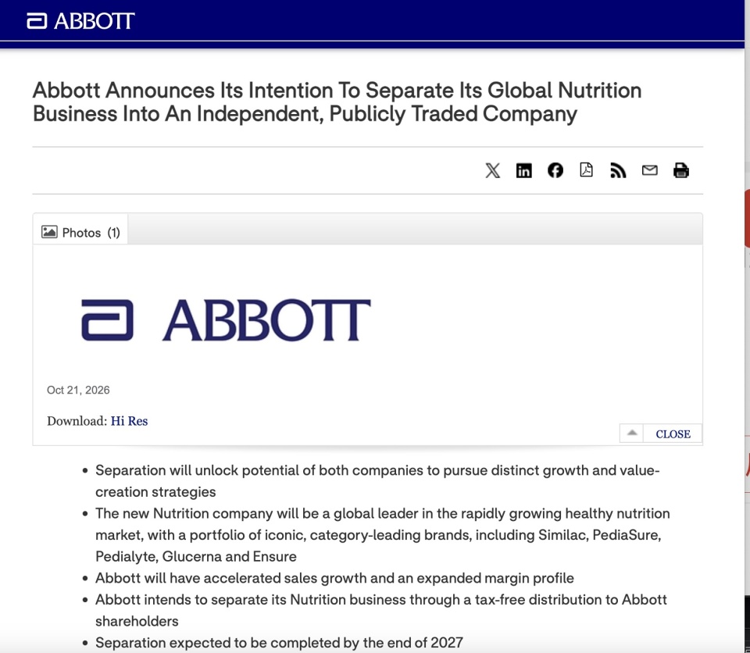750x653 pixels.
Task: Click the bullet about accelerated sales growth
Action: pyautogui.click(x=334, y=578)
